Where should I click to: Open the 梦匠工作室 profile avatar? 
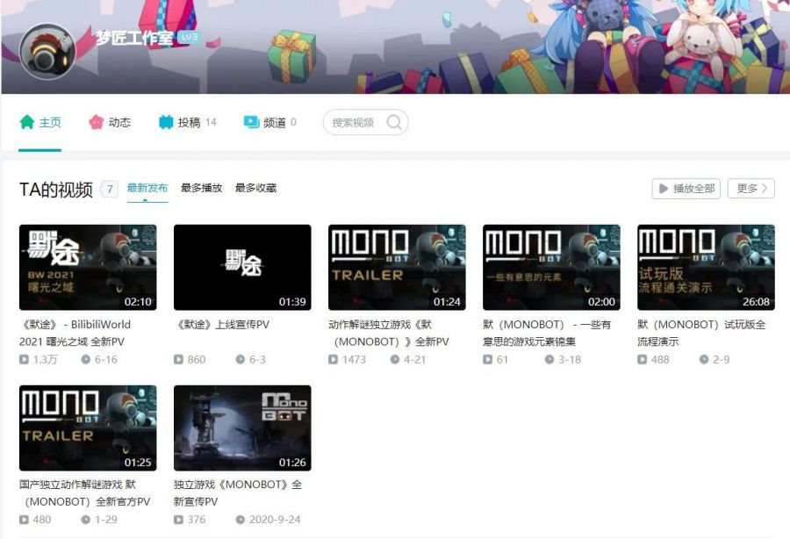pos(47,52)
